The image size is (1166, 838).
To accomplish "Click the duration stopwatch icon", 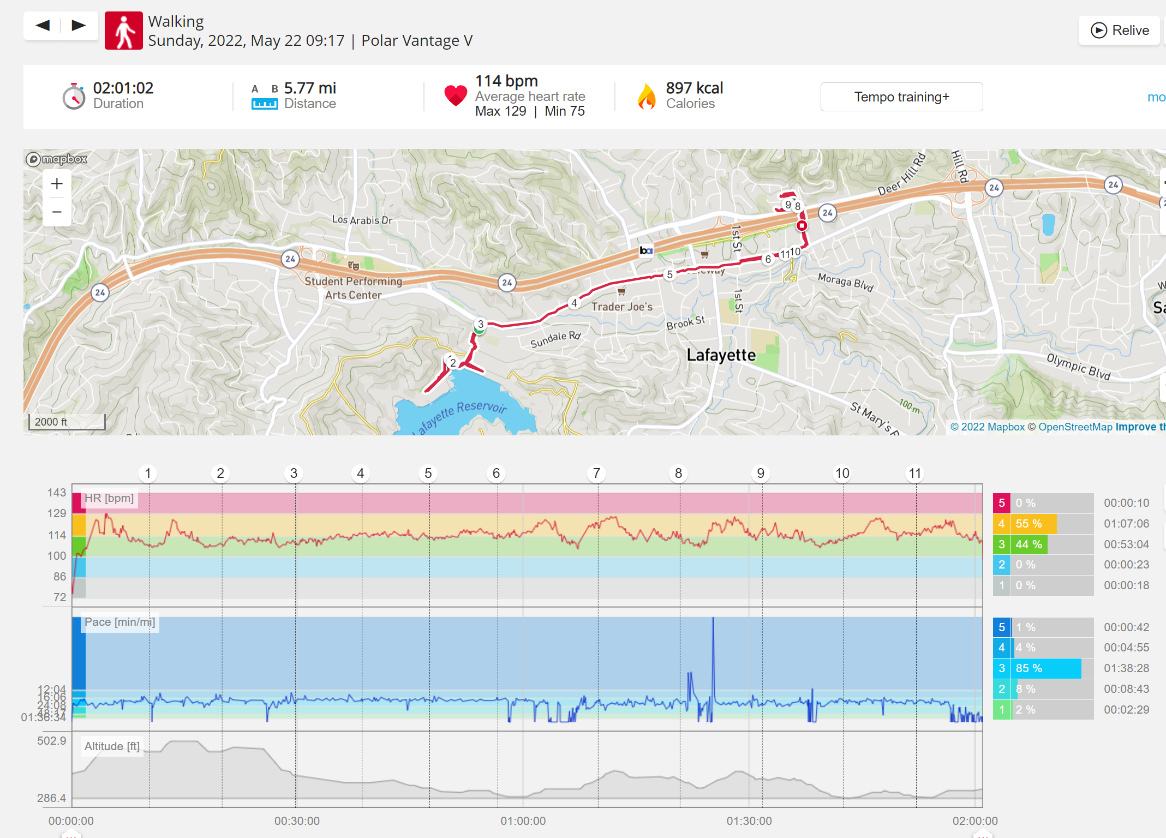I will click(74, 97).
